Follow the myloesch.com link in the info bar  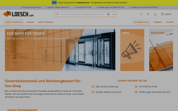click(x=83, y=2)
